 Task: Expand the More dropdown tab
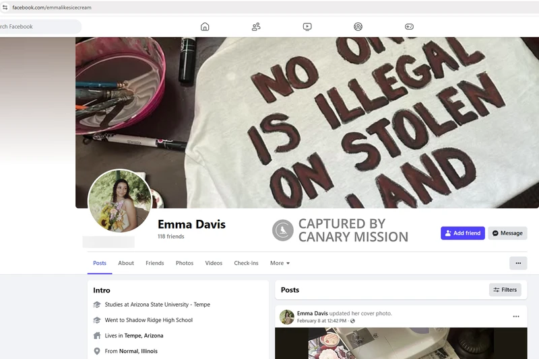(280, 263)
